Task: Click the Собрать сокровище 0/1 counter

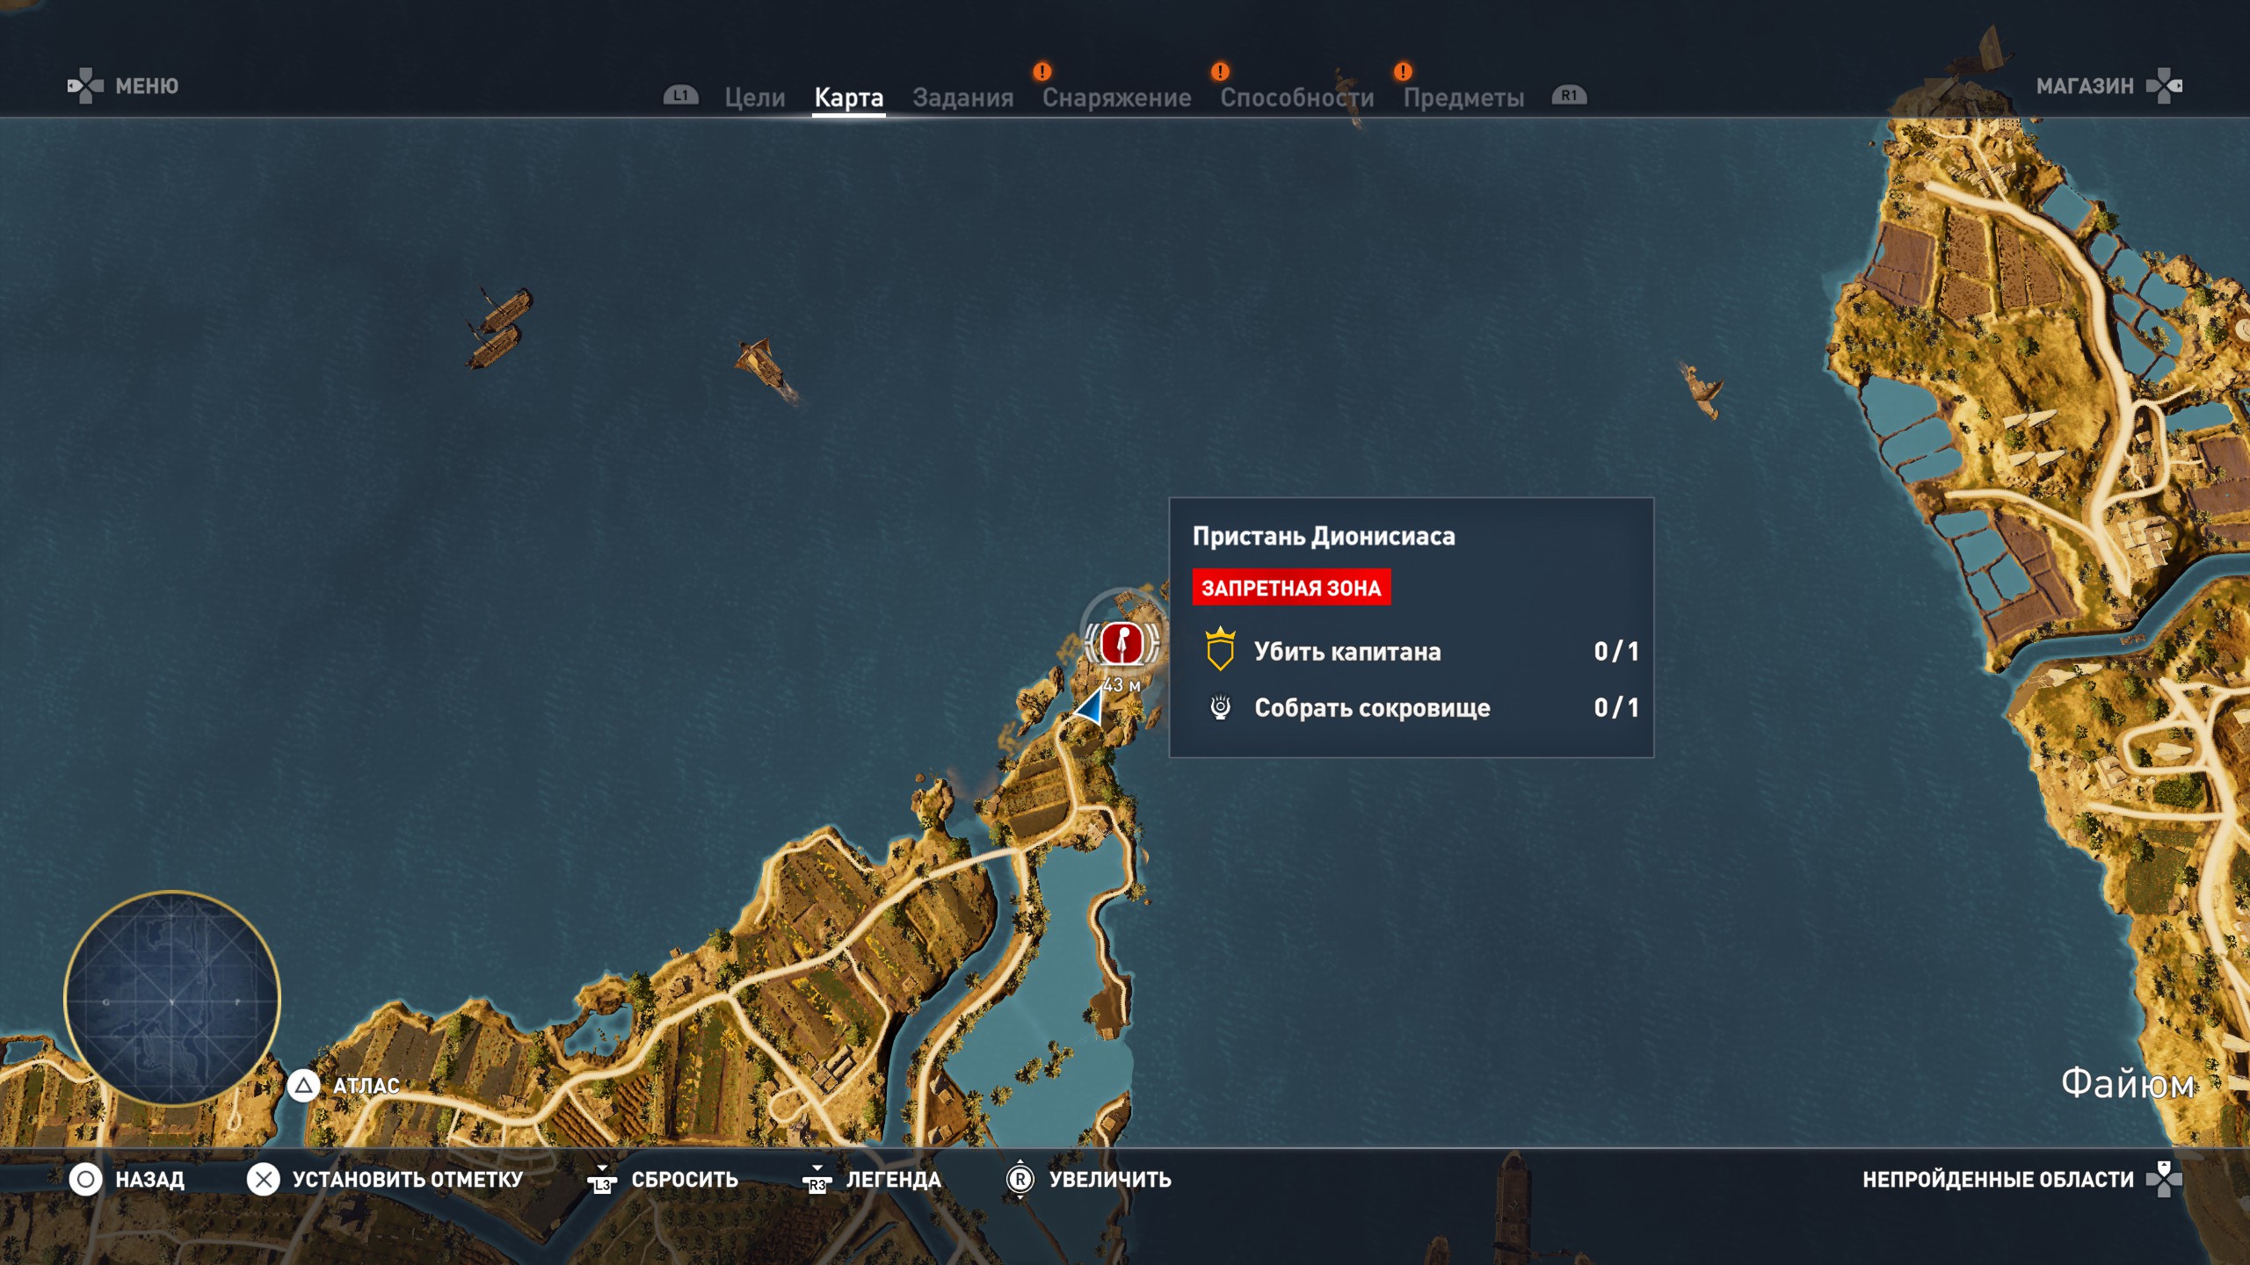Action: point(1615,707)
